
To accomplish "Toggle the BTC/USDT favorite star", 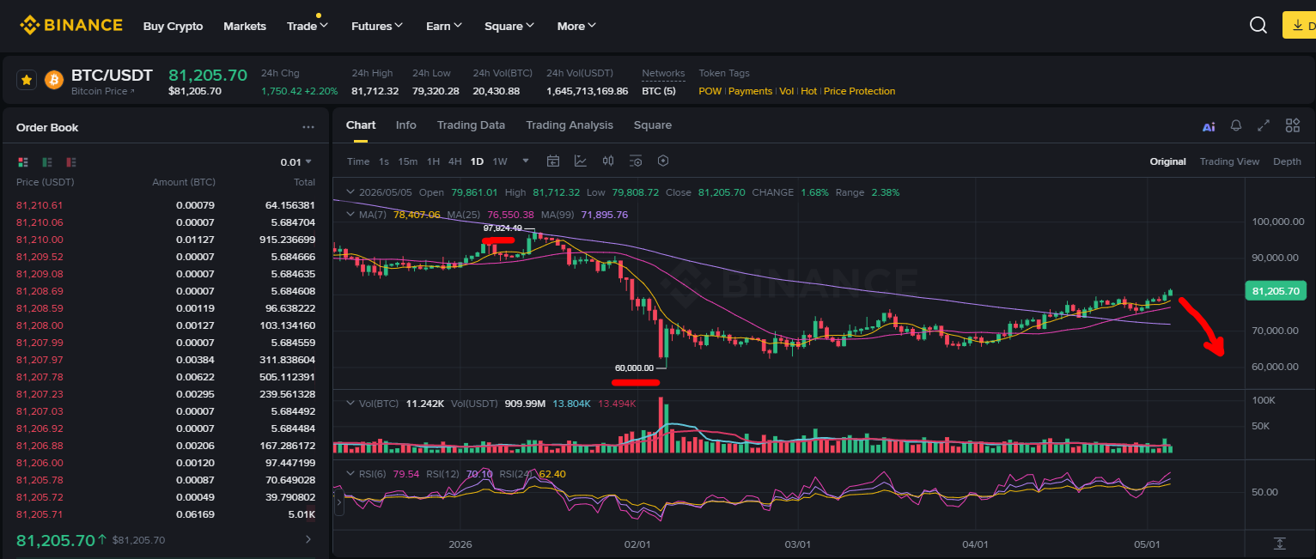I will [x=27, y=80].
